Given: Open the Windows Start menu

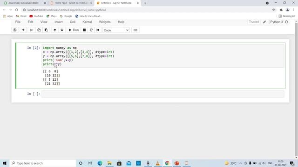Looking at the screenshot, I should (x=5, y=163).
